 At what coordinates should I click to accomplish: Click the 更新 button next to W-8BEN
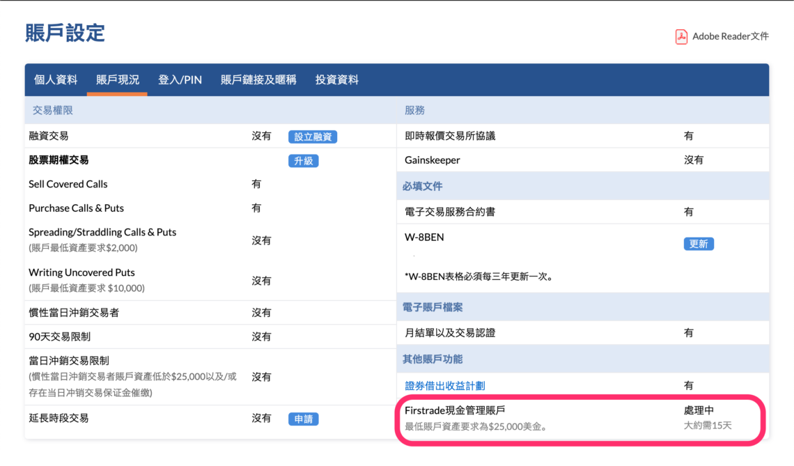point(699,244)
